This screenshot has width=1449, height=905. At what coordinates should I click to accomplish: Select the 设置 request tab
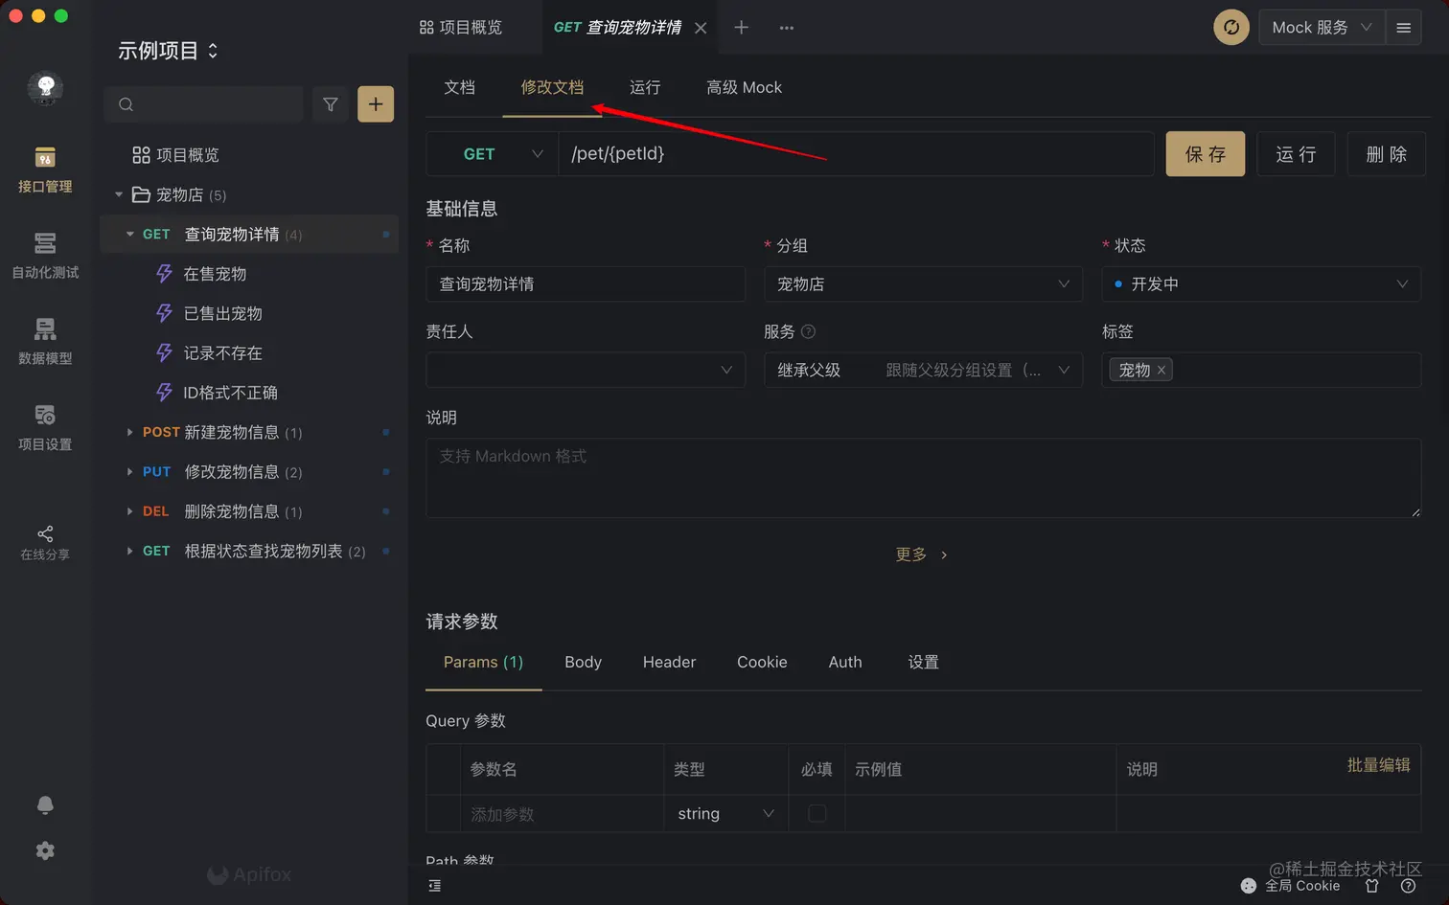point(923,662)
